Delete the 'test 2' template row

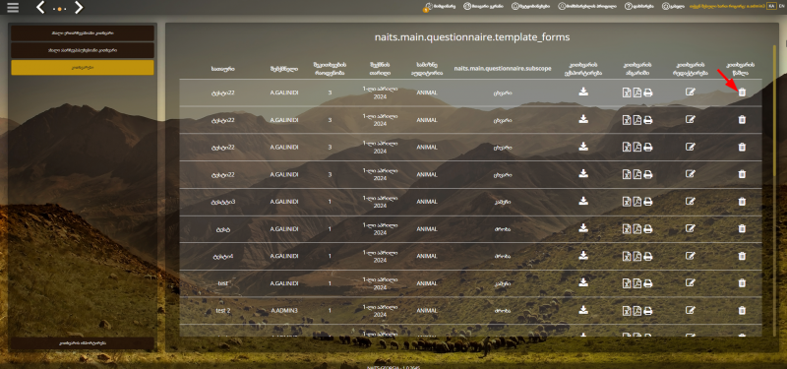(742, 311)
